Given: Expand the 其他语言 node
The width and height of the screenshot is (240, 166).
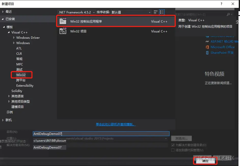Looking at the screenshot, I should point(9,96).
